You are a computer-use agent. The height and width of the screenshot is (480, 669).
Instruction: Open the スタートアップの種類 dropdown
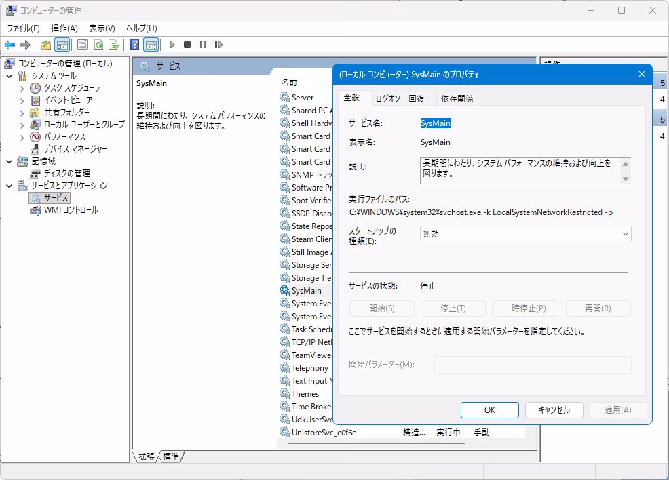tap(526, 233)
